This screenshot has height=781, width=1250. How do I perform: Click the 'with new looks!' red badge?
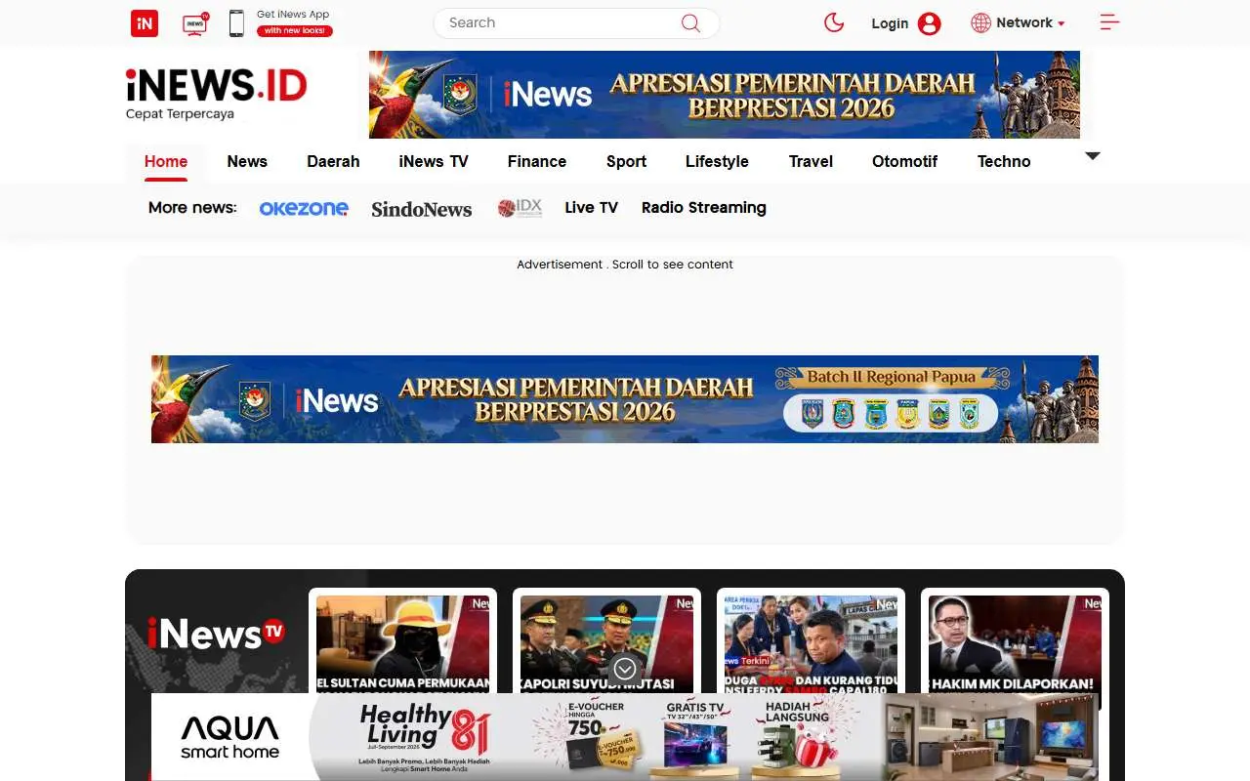click(295, 31)
